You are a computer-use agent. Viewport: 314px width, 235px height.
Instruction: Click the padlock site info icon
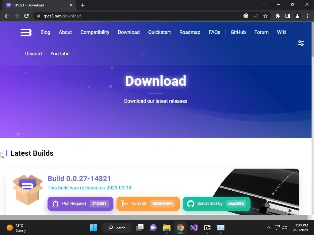coord(39,16)
